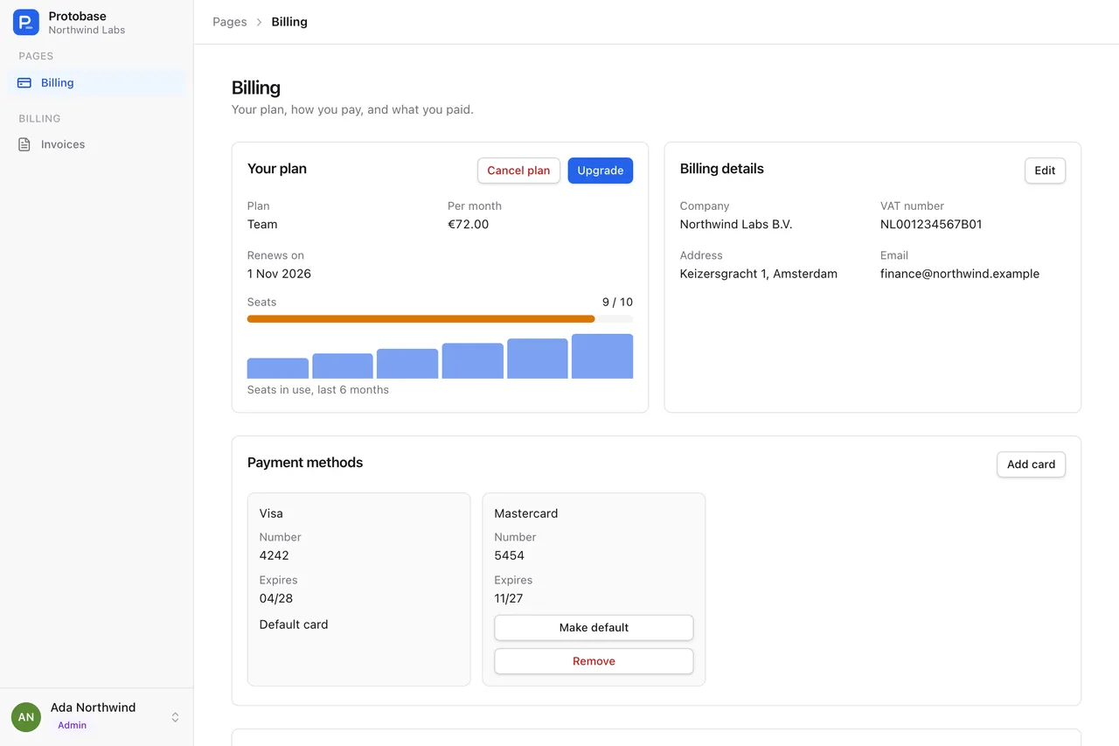Click the €72.00 per month value

pos(469,224)
